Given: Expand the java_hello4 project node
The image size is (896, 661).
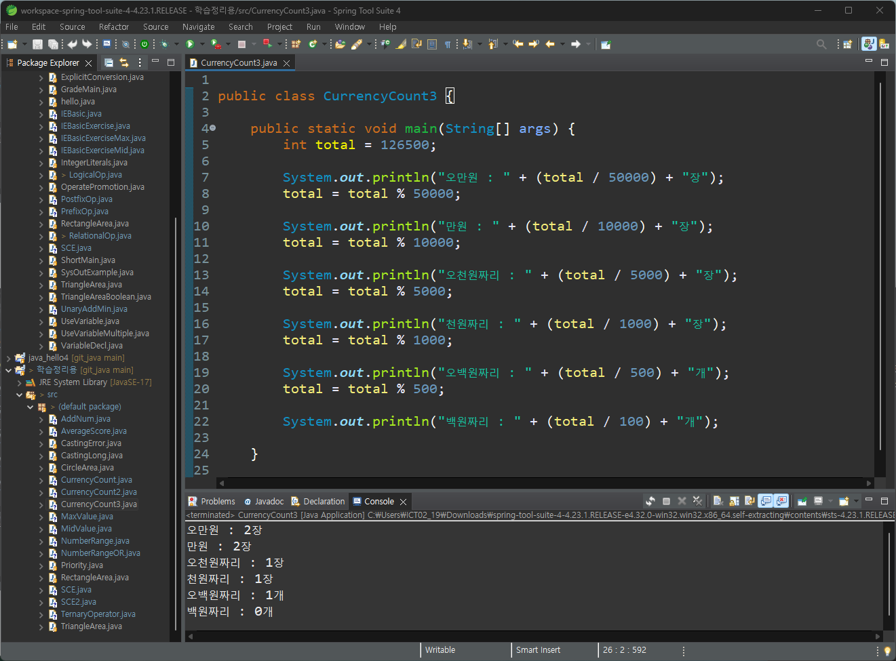Looking at the screenshot, I should [x=8, y=358].
